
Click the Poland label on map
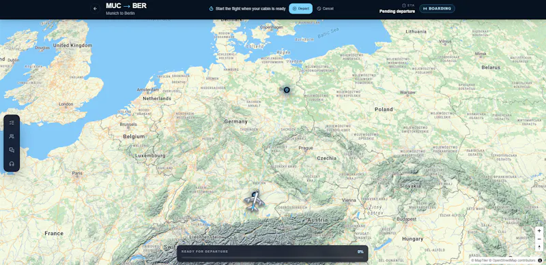384,109
